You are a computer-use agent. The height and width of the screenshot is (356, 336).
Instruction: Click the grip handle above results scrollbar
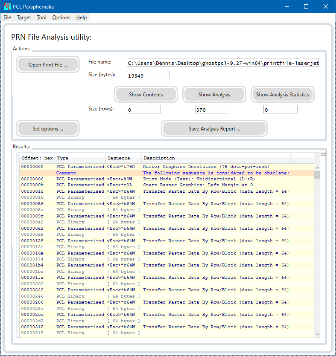click(x=323, y=153)
